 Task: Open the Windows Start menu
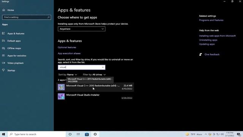point(3,134)
